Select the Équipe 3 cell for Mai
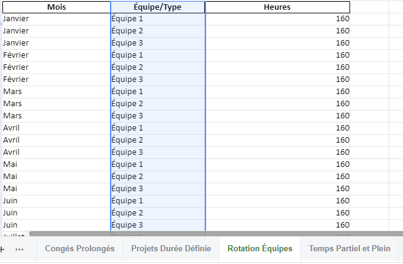Image resolution: width=403 pixels, height=264 pixels. [158, 189]
